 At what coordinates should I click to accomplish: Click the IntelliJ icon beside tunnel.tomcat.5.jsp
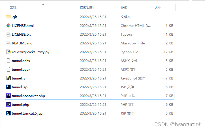8,113
